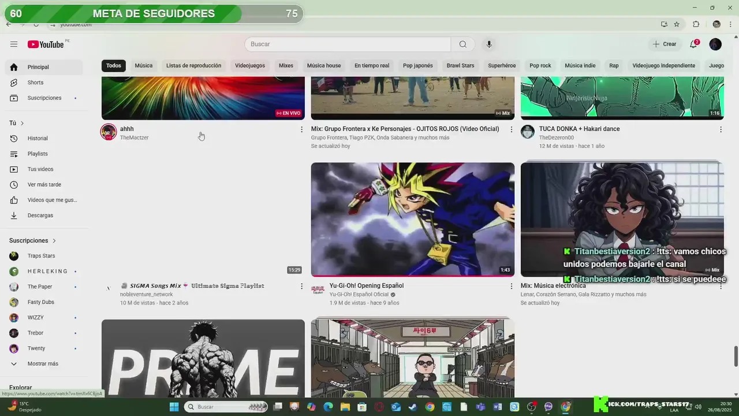This screenshot has height=416, width=739.
Task: Open Outlook from the taskbar
Action: click(x=396, y=407)
